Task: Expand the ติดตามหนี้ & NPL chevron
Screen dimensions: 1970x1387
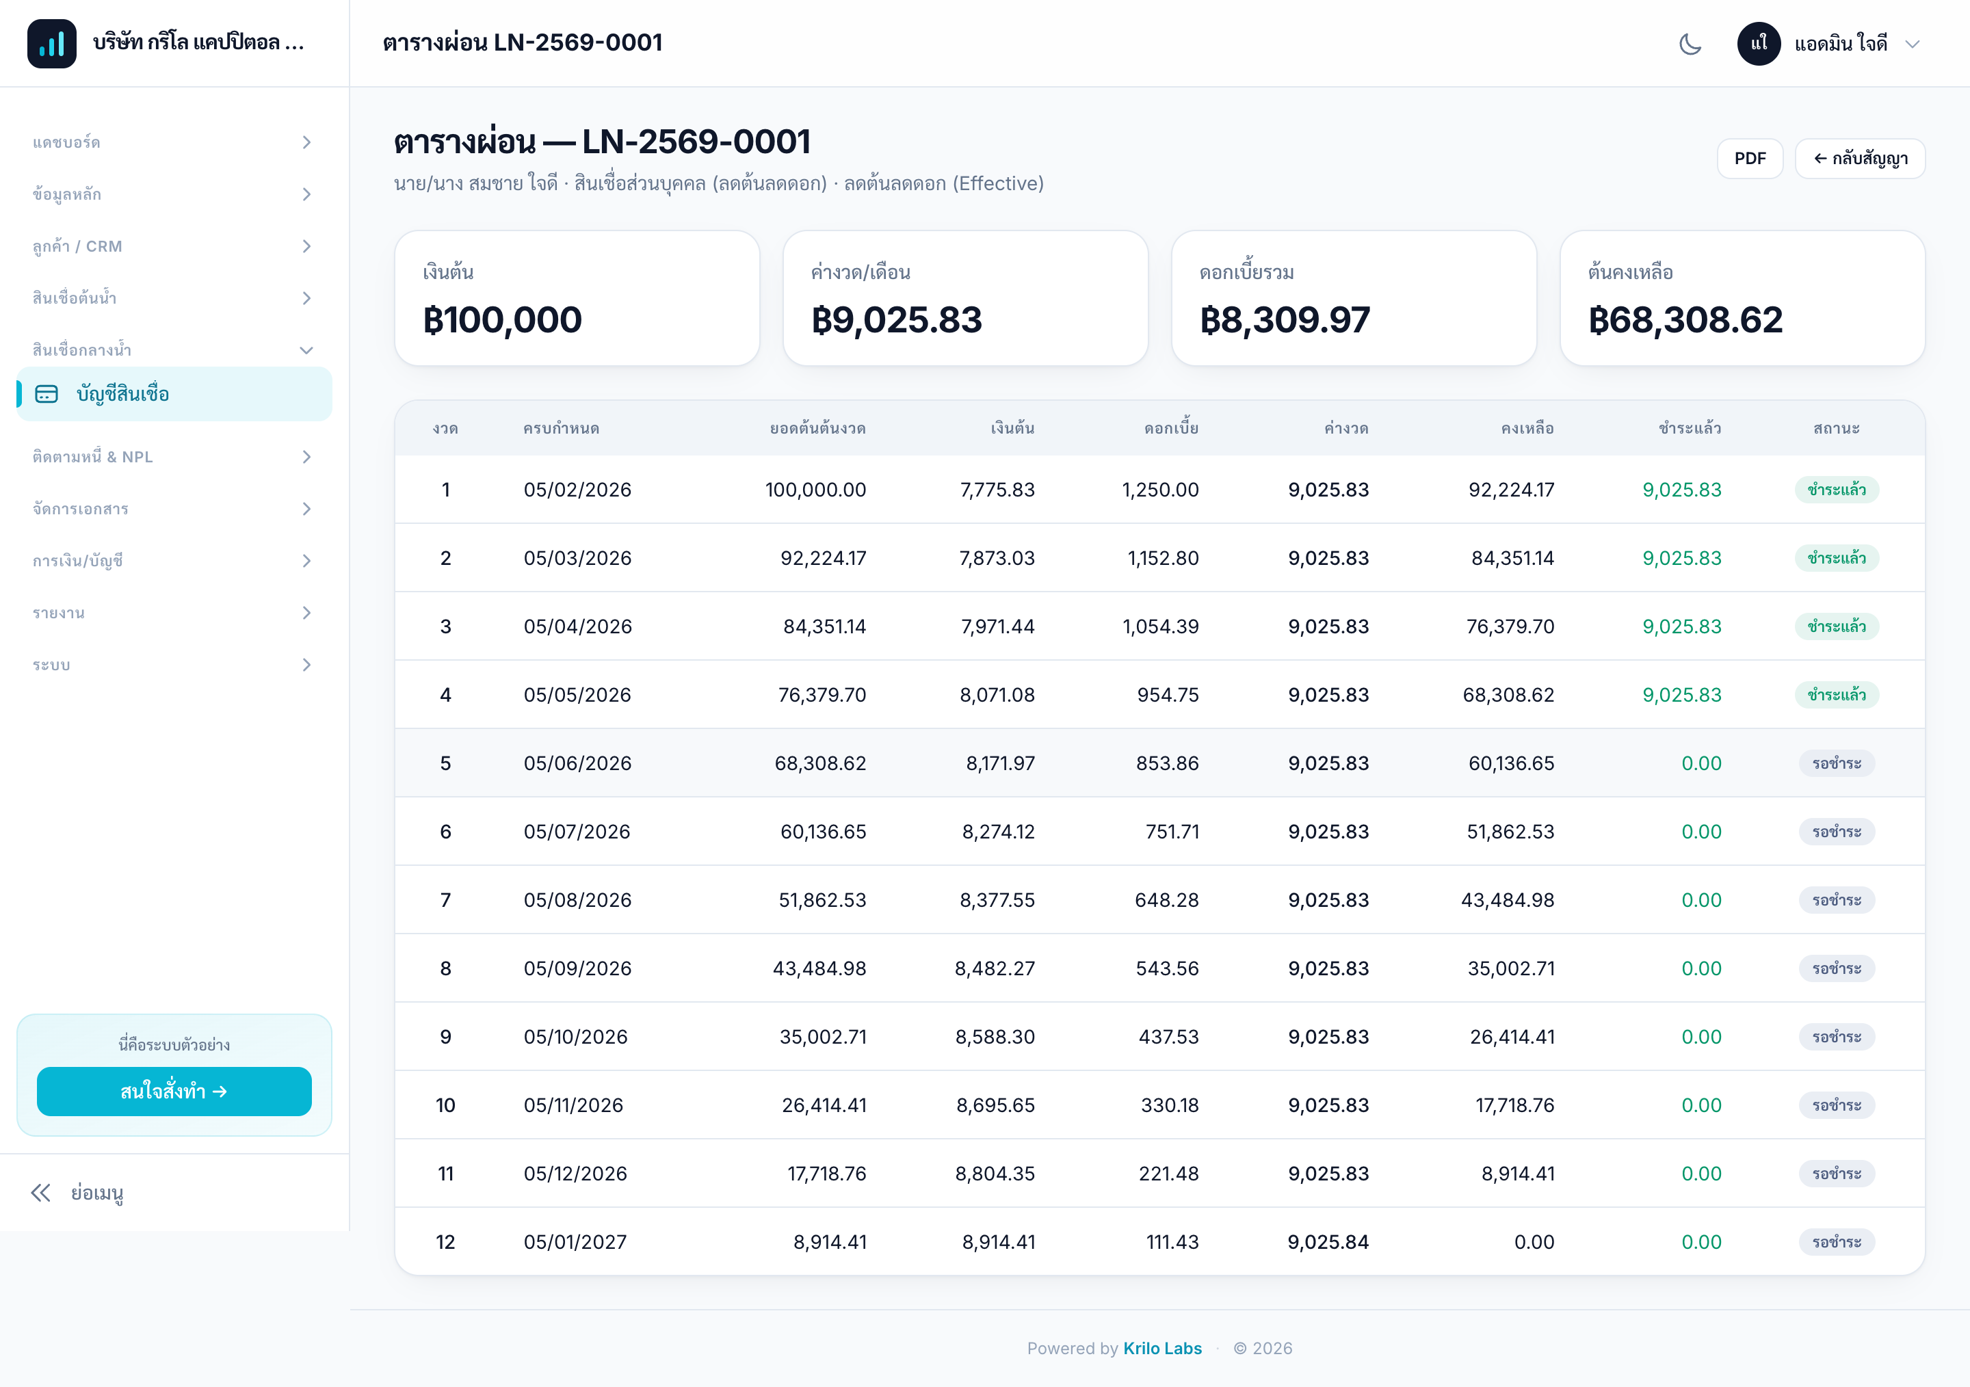Action: click(306, 457)
